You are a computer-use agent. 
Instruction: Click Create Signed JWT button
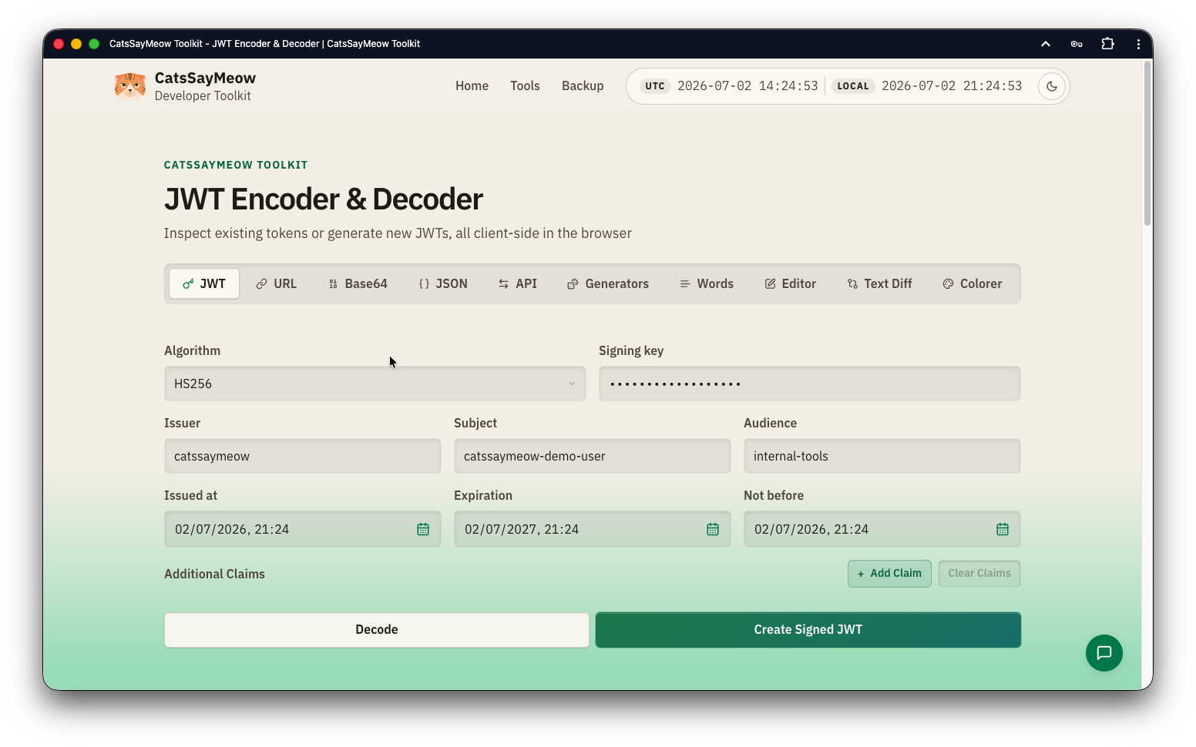pyautogui.click(x=808, y=630)
